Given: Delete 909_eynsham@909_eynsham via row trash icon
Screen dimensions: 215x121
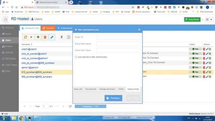Looking at the screenshot, I should tap(204, 77).
